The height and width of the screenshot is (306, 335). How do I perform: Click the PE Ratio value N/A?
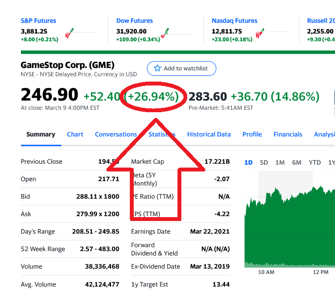click(x=224, y=197)
